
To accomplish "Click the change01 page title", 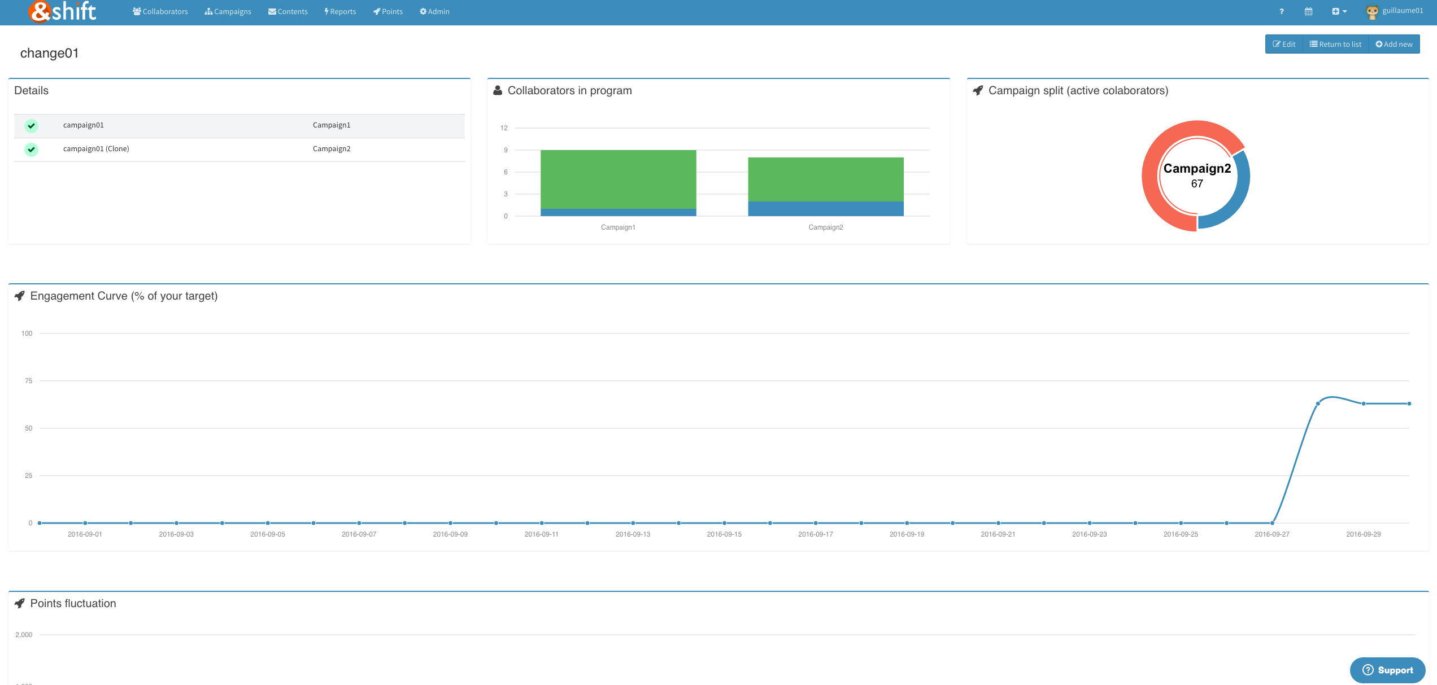I will (50, 53).
